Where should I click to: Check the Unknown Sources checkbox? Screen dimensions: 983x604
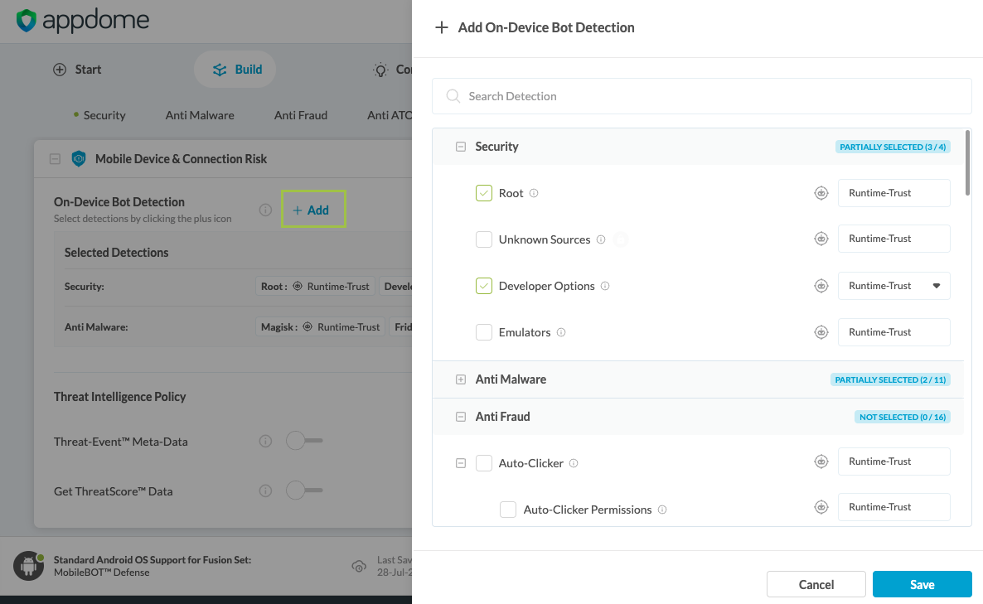pyautogui.click(x=484, y=239)
